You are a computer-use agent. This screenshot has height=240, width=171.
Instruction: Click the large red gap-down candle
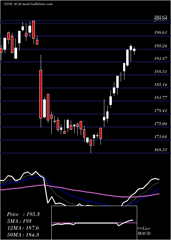point(41,94)
